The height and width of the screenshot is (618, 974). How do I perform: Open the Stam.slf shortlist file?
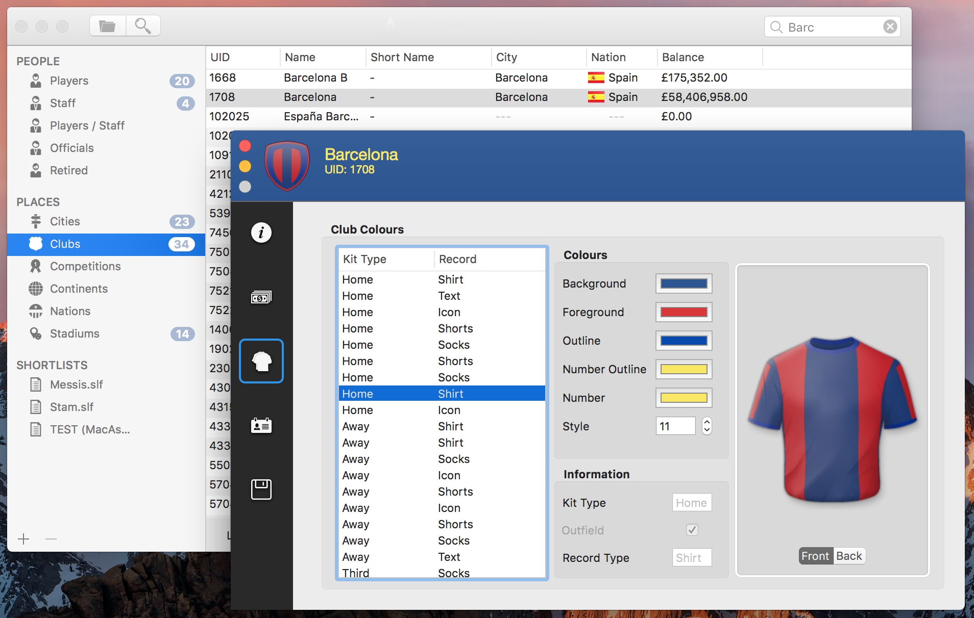(71, 407)
